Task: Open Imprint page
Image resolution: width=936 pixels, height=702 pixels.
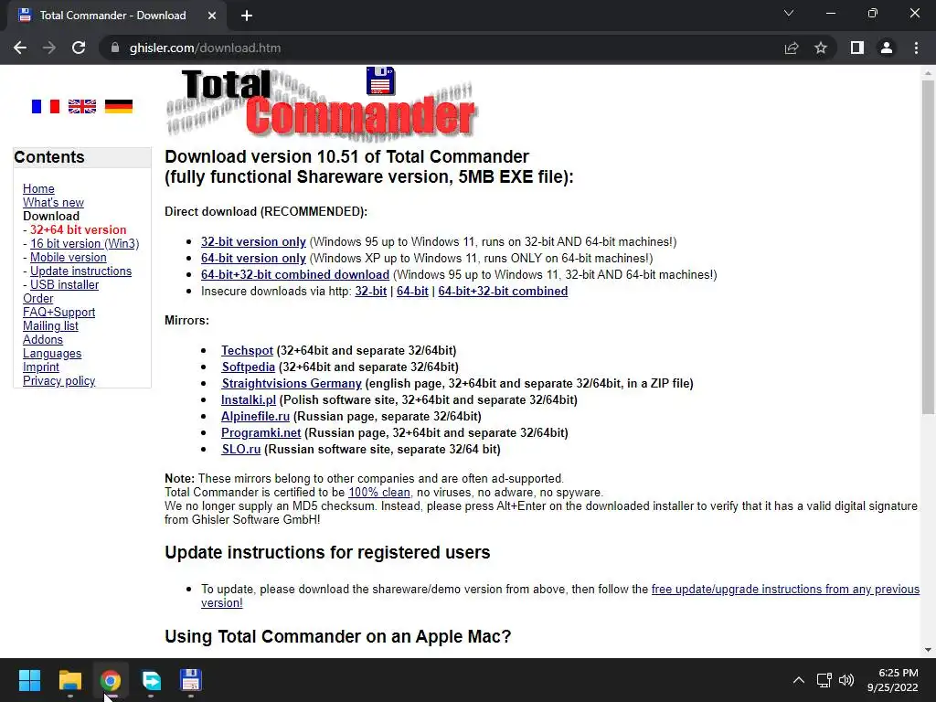Action: [x=40, y=367]
